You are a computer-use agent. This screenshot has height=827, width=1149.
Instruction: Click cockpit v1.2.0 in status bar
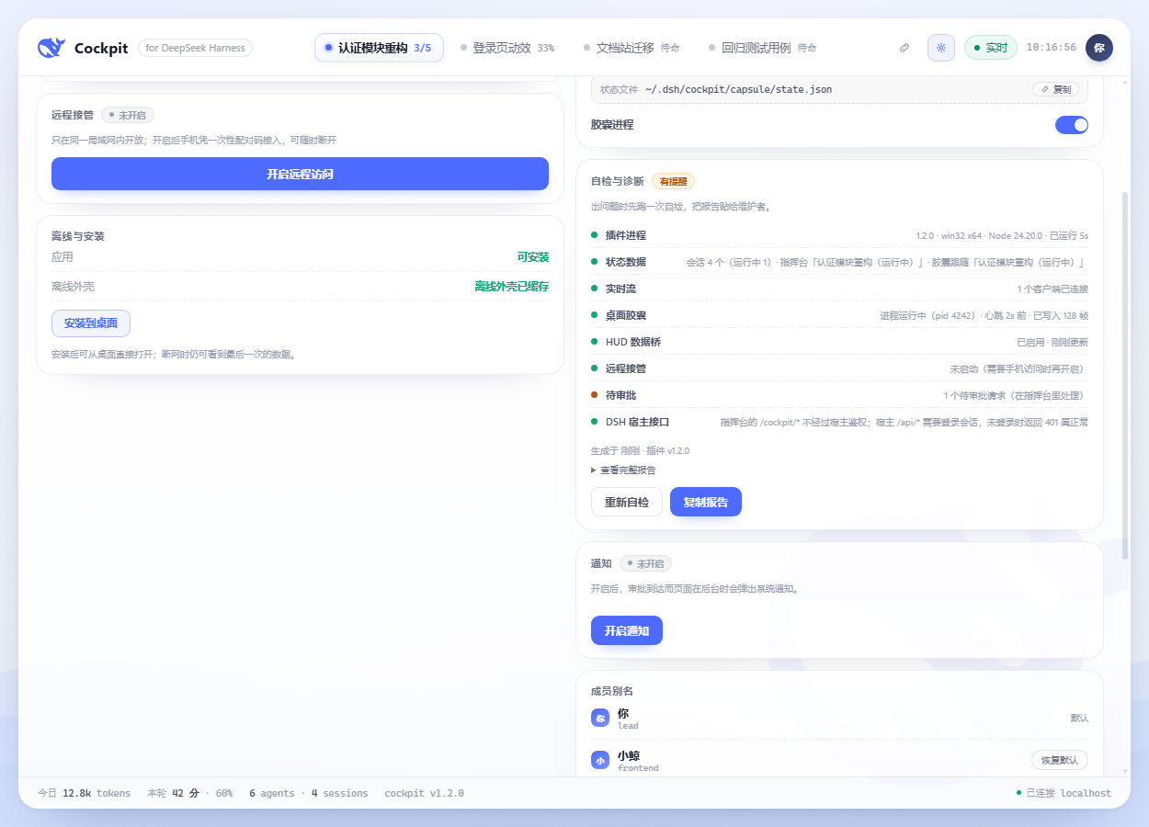[x=424, y=793]
